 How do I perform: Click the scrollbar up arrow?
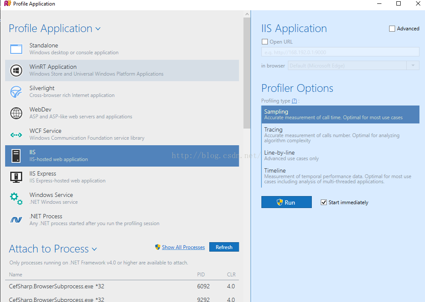coord(246,14)
